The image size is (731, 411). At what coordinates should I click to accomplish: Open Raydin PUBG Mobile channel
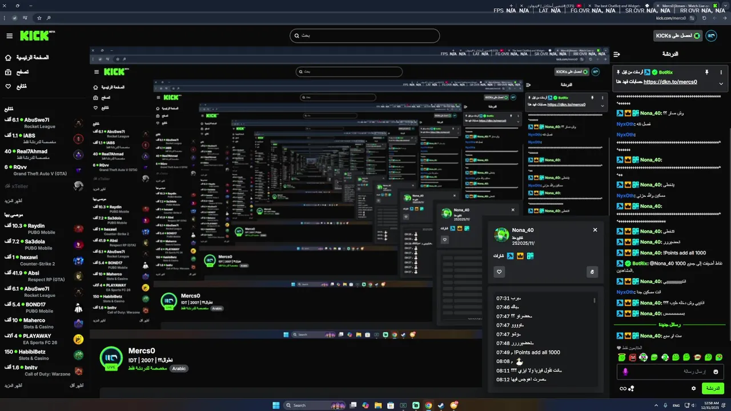45,229
